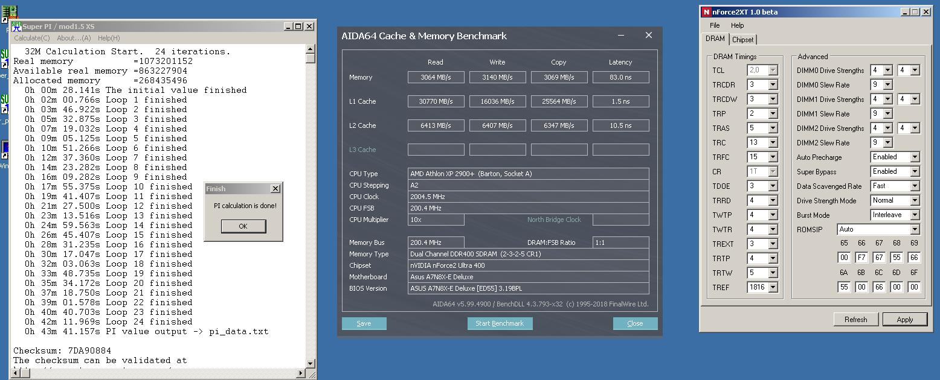
Task: Open the Data Scavenged Rate dropdown
Action: tap(915, 186)
